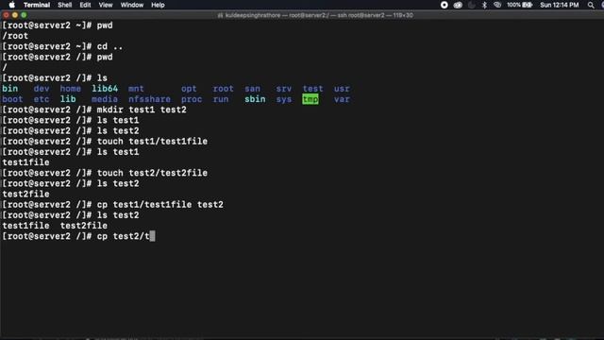This screenshot has height=340, width=604.
Task: Click the red close window button
Action: 6,15
